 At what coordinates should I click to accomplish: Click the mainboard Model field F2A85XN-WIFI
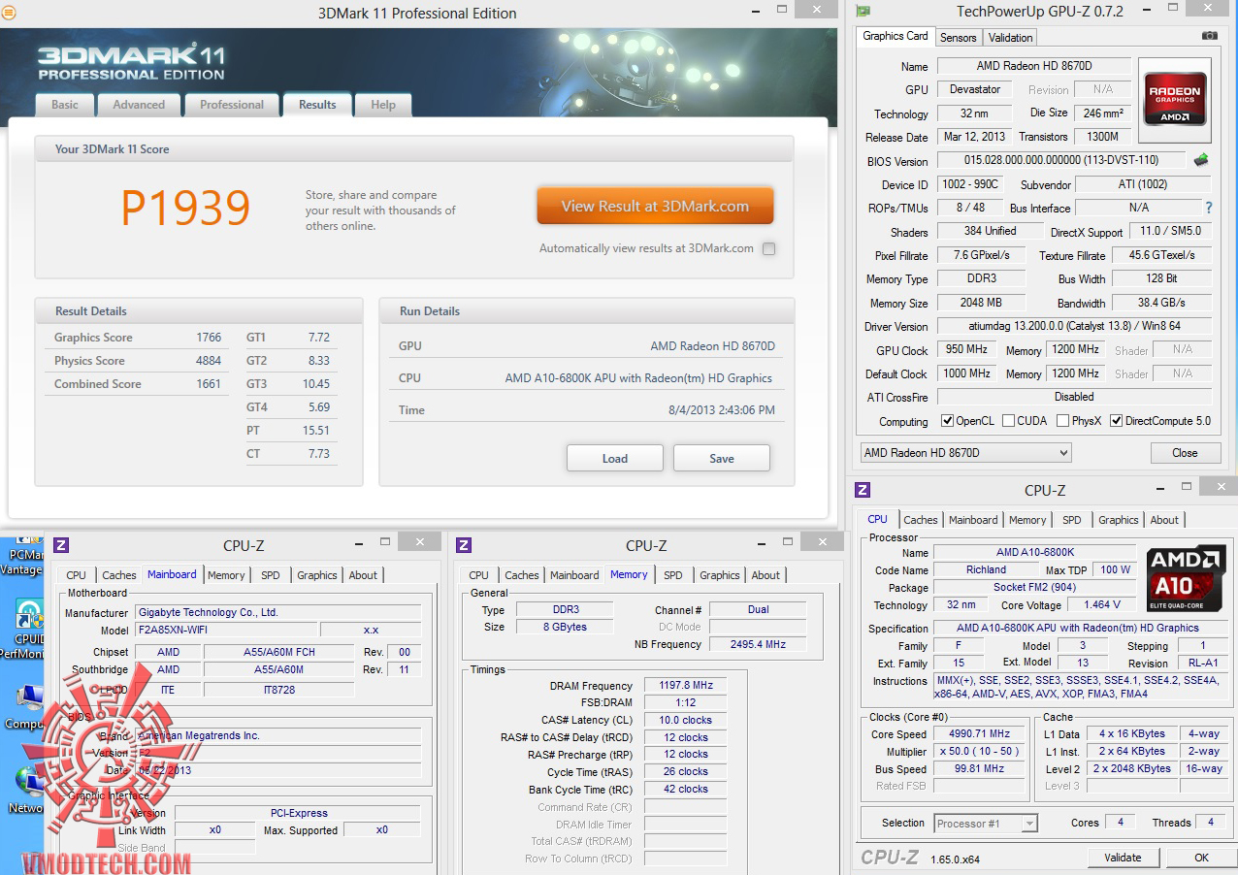[x=227, y=630]
